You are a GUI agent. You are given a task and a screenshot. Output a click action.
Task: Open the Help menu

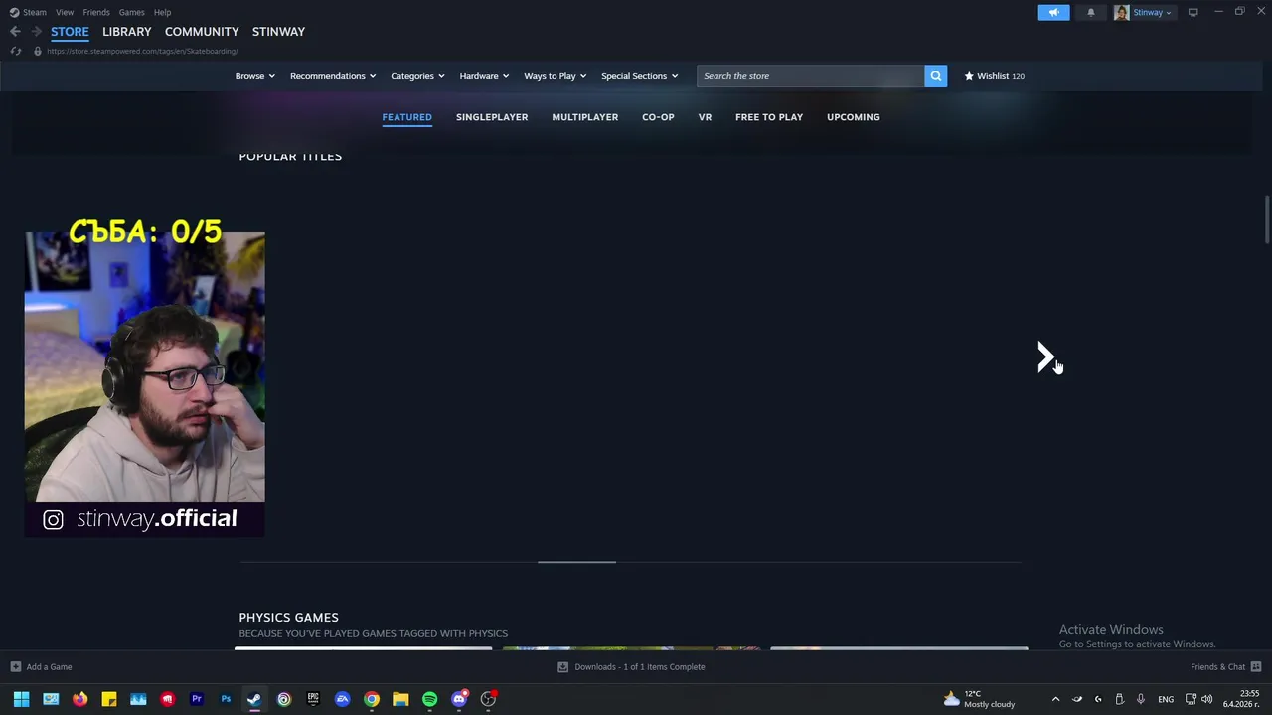tap(162, 12)
